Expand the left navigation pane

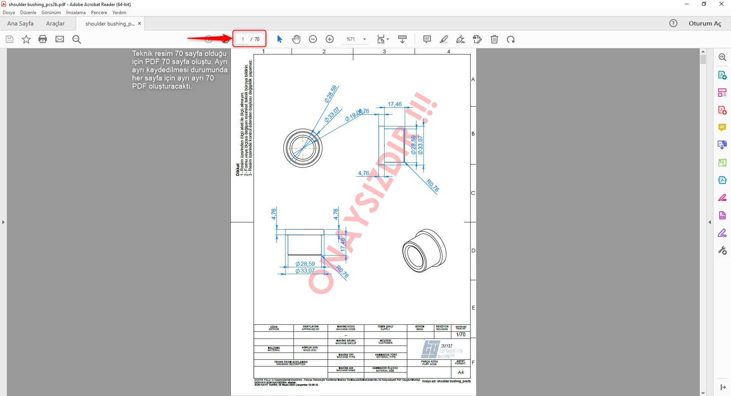coord(3,222)
